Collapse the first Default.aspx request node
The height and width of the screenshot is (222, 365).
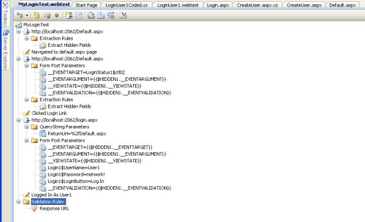point(19,32)
